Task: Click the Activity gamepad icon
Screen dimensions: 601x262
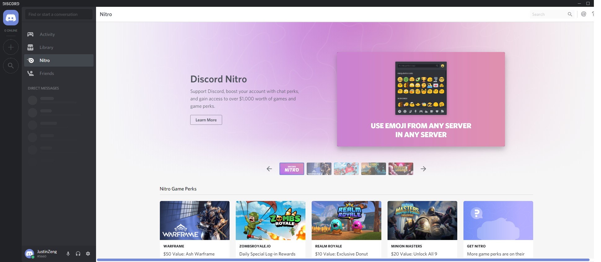Action: click(30, 34)
